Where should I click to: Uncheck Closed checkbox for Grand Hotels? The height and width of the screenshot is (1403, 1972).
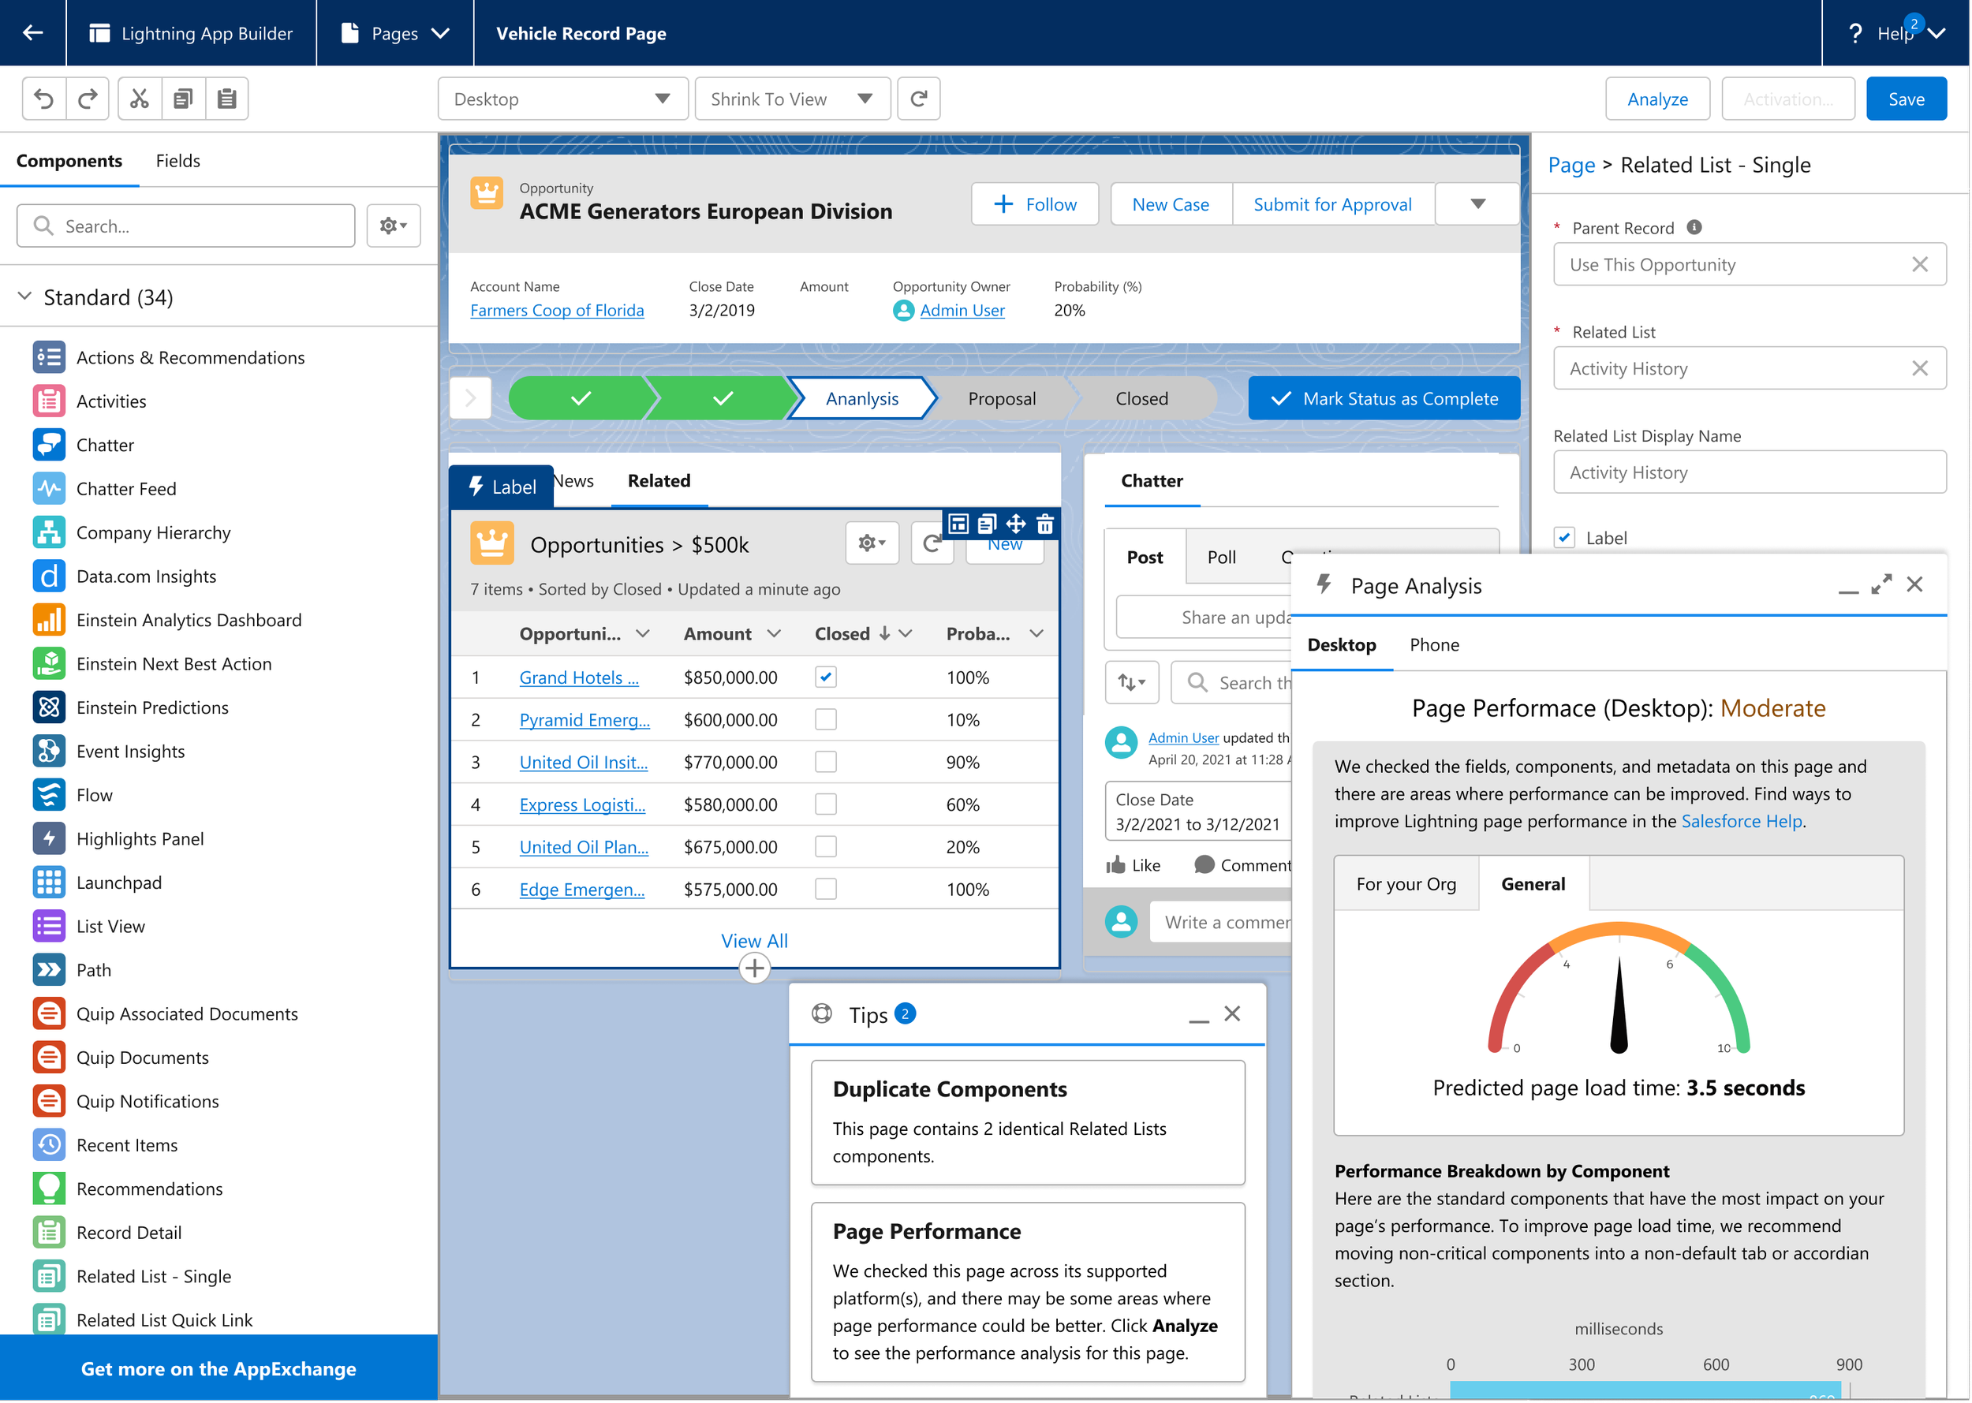(x=825, y=677)
